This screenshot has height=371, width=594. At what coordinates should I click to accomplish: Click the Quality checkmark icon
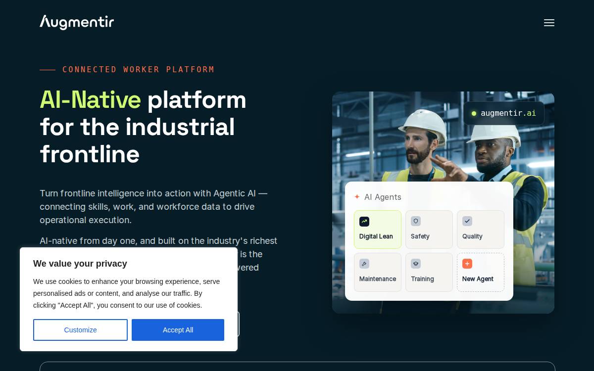click(x=467, y=221)
